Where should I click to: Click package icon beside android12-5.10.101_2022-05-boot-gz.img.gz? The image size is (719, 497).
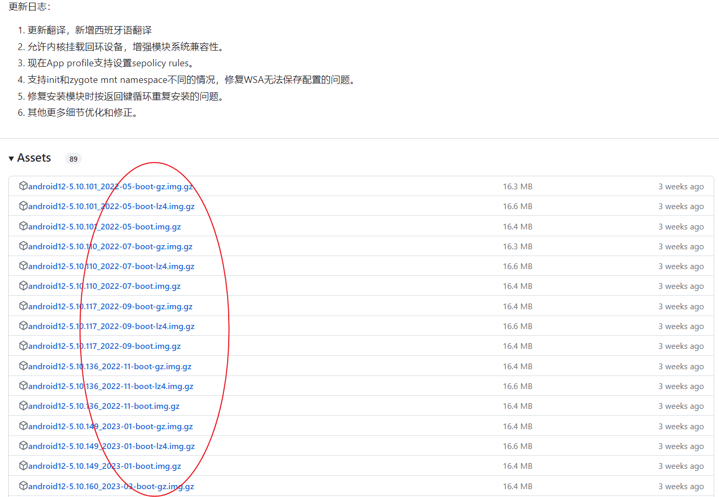(x=23, y=186)
